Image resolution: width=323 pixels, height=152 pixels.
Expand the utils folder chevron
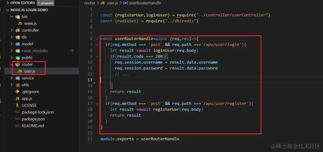(x=12, y=85)
